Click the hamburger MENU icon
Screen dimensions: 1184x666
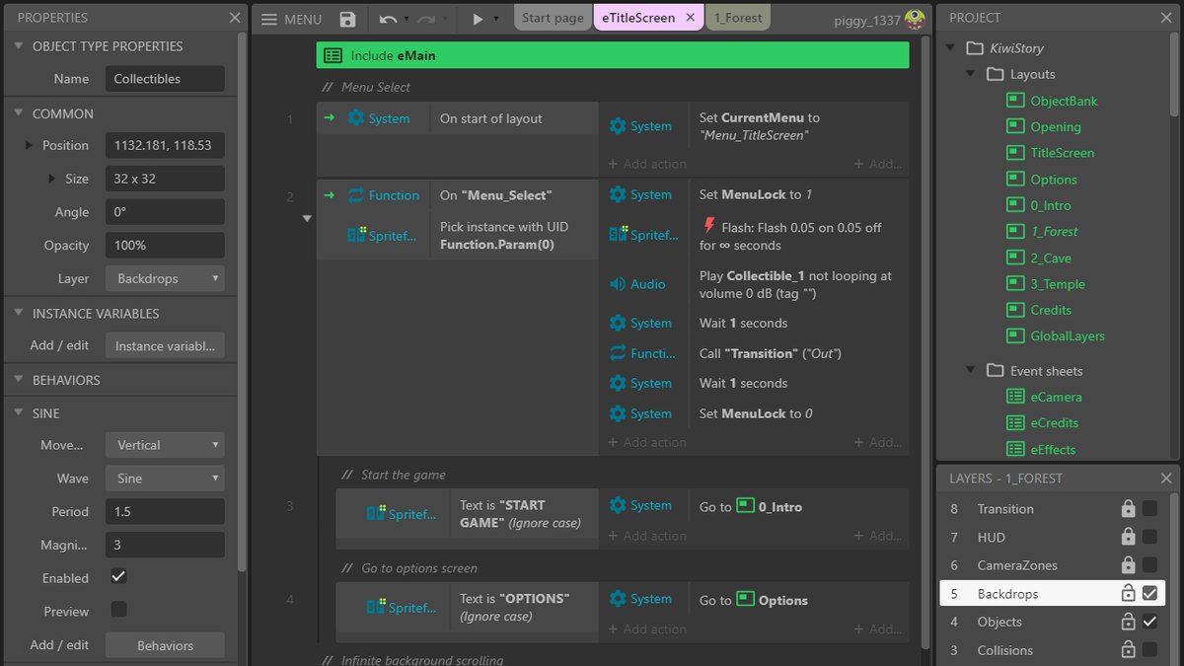coord(268,19)
